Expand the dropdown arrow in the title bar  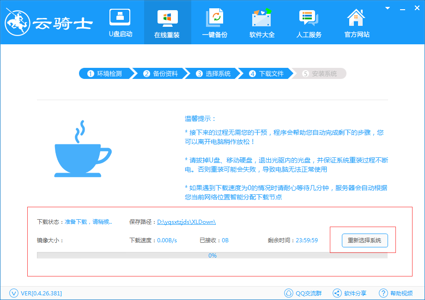[x=387, y=8]
